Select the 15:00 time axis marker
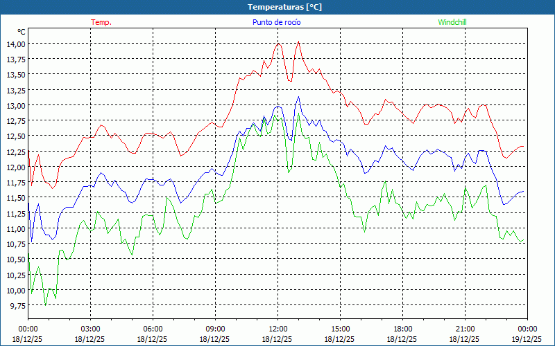 tap(340, 329)
